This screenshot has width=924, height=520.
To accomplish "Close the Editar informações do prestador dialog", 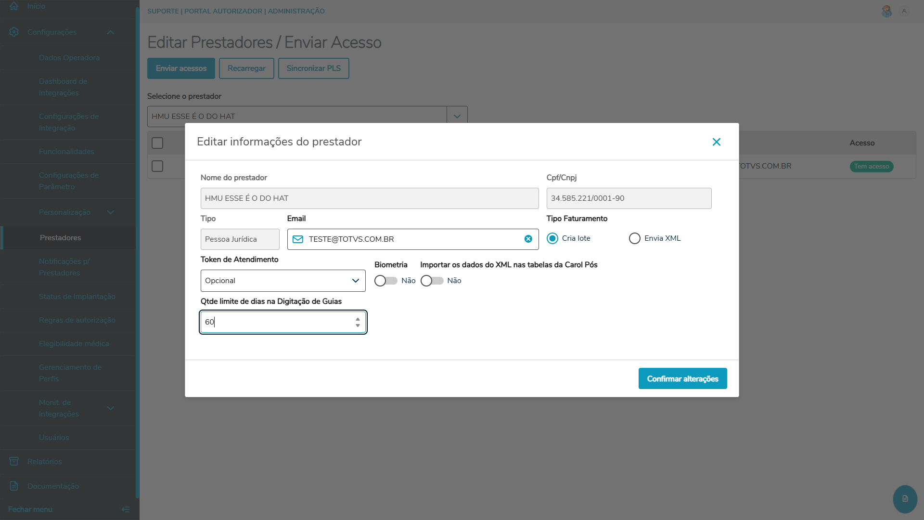I will pos(716,142).
